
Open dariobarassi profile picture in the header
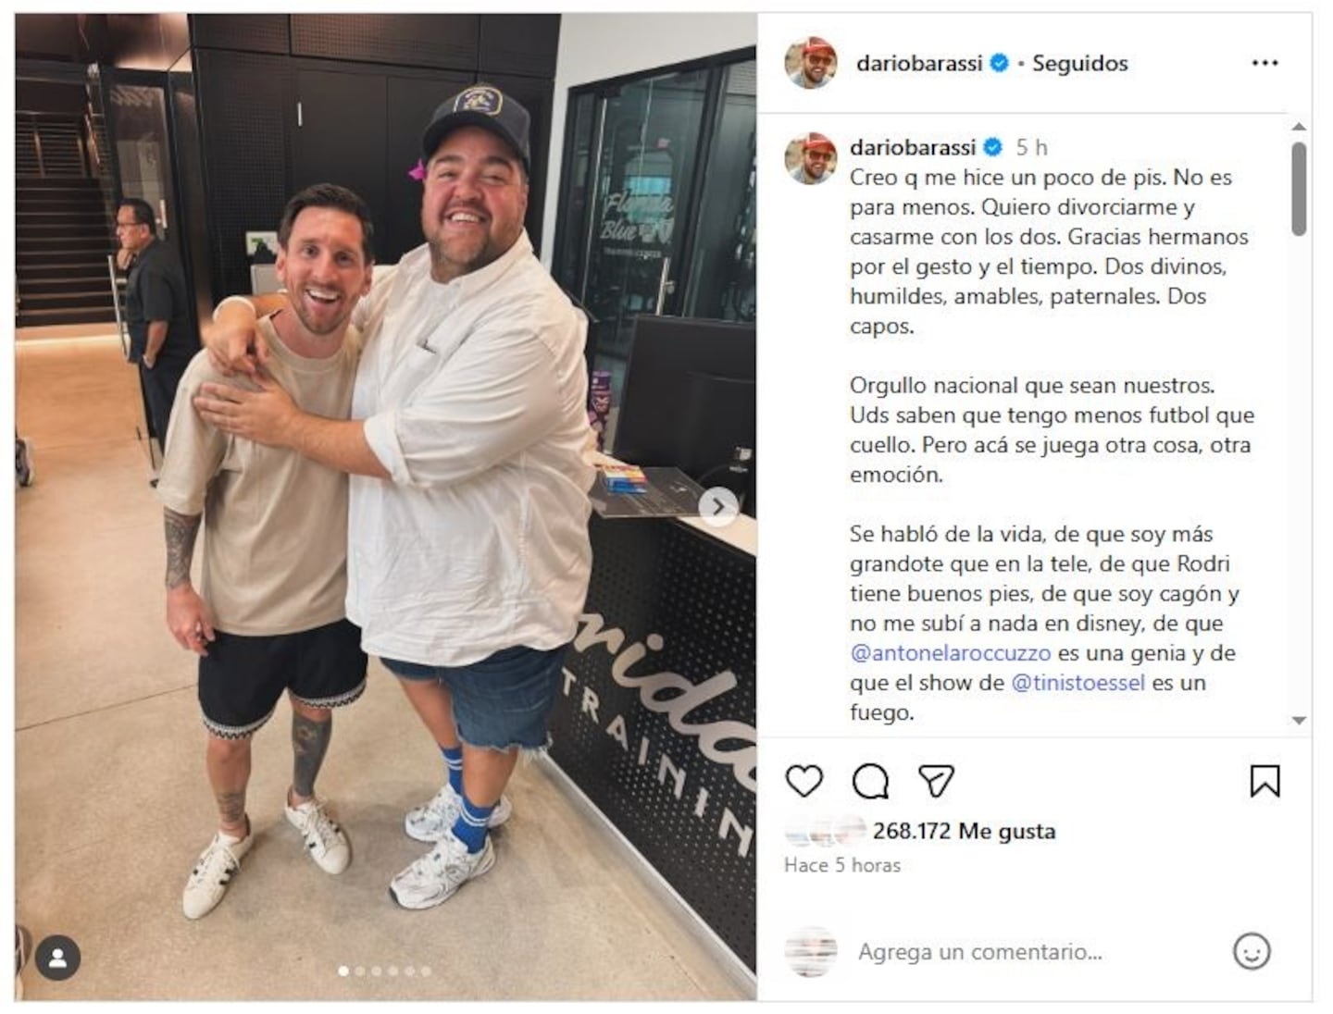pos(811,63)
